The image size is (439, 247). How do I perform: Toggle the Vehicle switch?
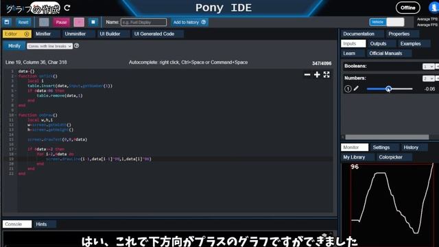[x=387, y=22]
